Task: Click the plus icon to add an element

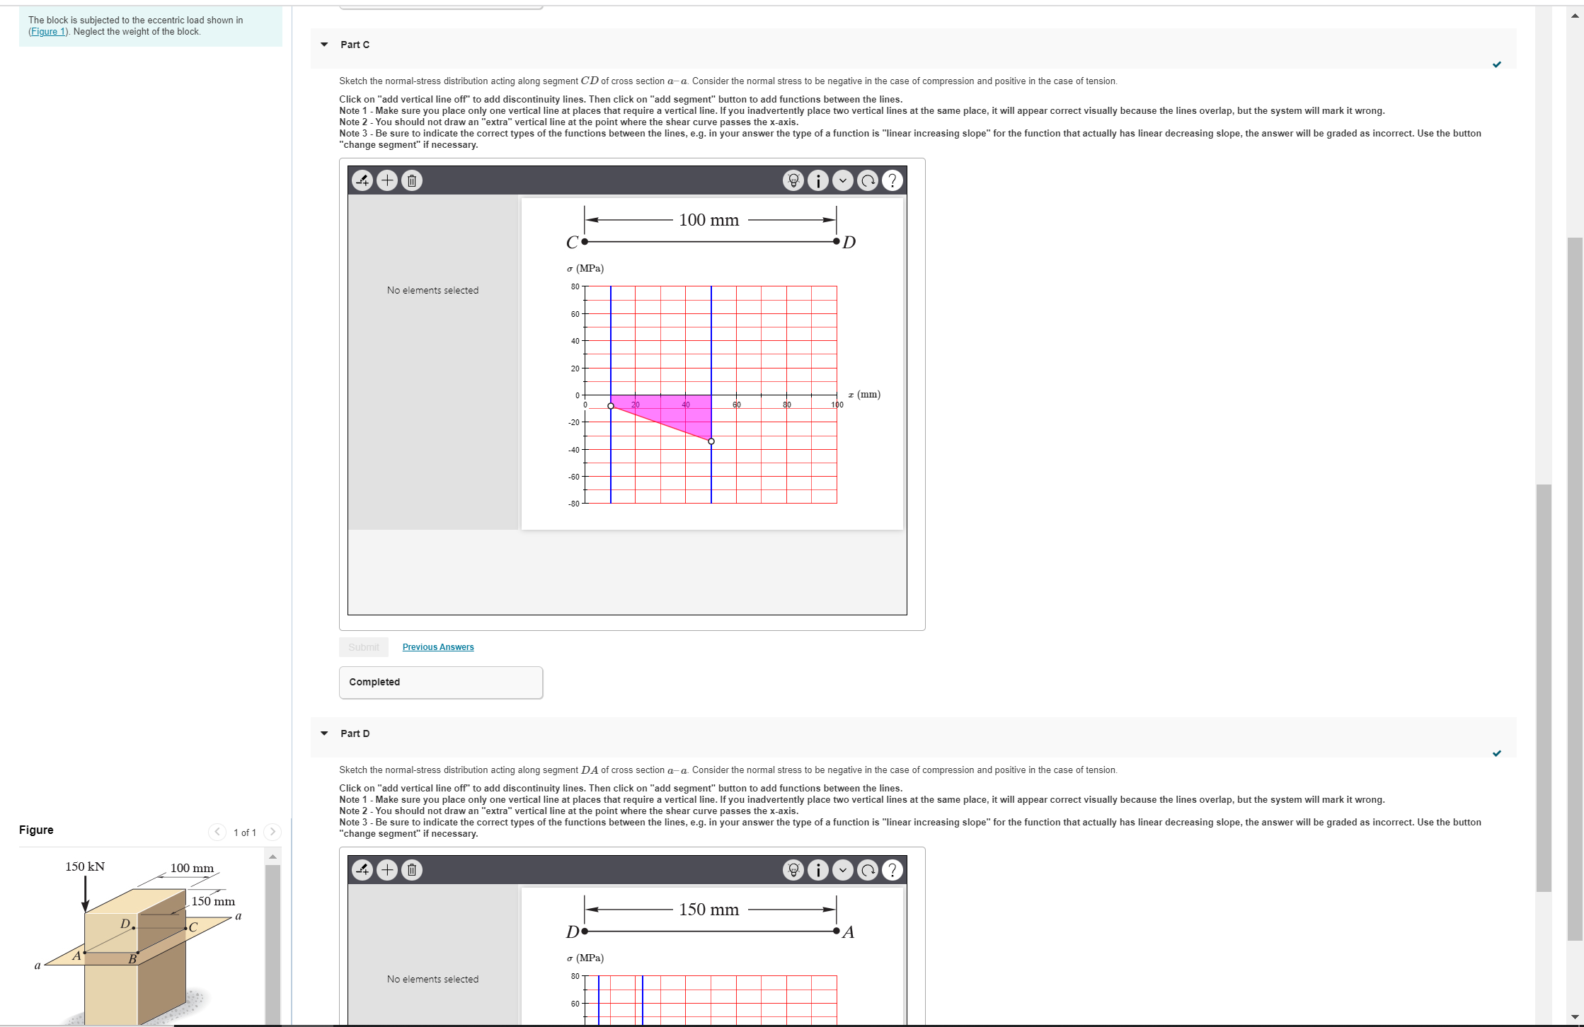Action: click(x=387, y=180)
